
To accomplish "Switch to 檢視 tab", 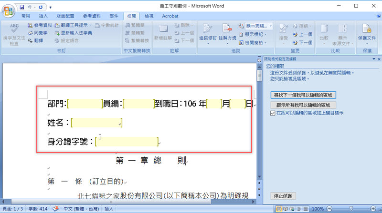I will [x=149, y=16].
